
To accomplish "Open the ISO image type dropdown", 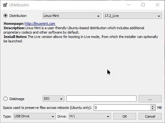I will 53,99.
